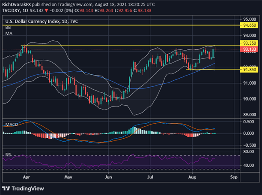Screen dimensions: 262x195
Task: Click the MA indicator label
Action: tap(9, 34)
